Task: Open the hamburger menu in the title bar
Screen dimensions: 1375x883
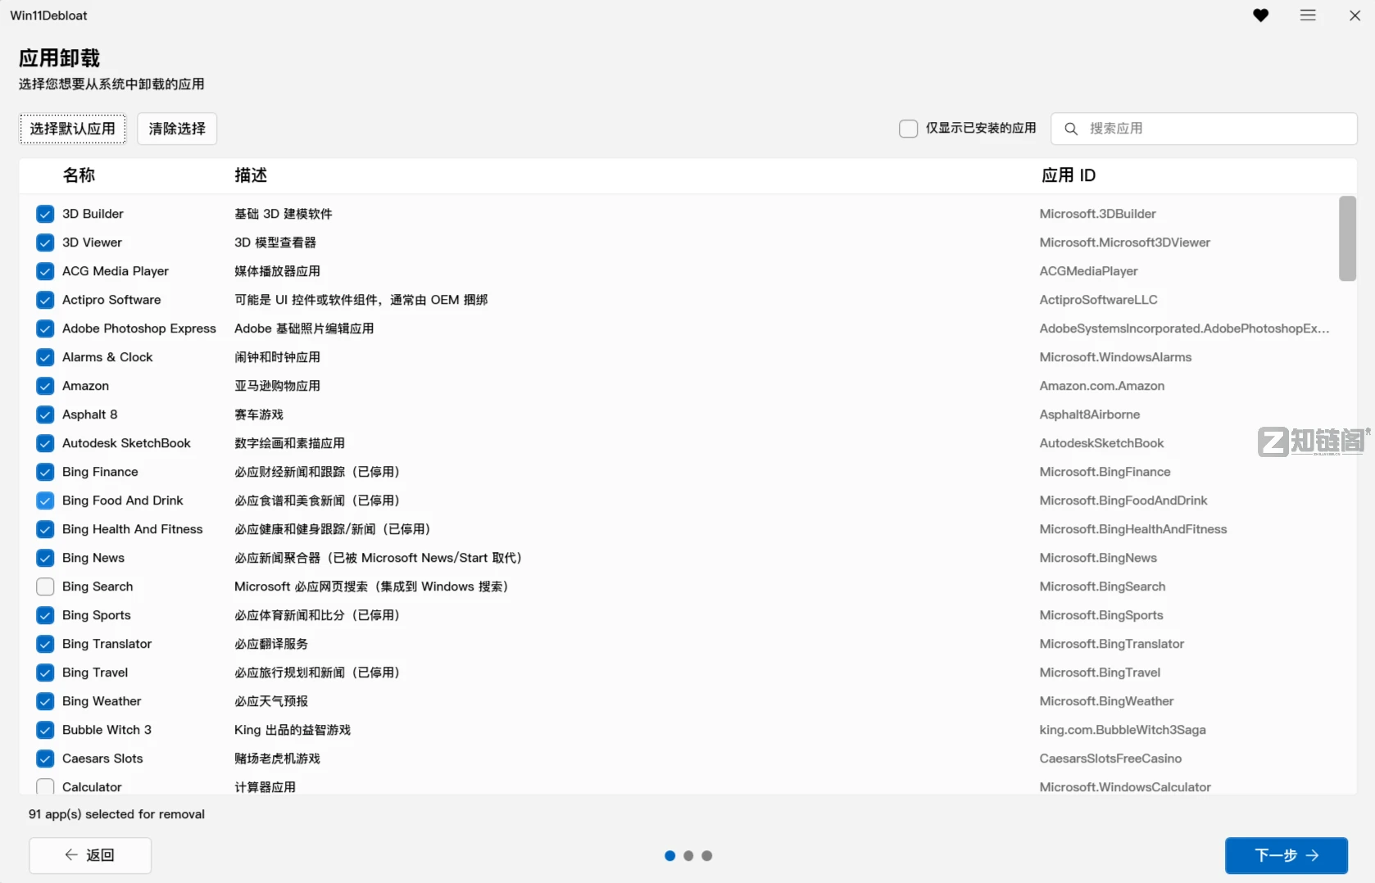Action: point(1308,15)
